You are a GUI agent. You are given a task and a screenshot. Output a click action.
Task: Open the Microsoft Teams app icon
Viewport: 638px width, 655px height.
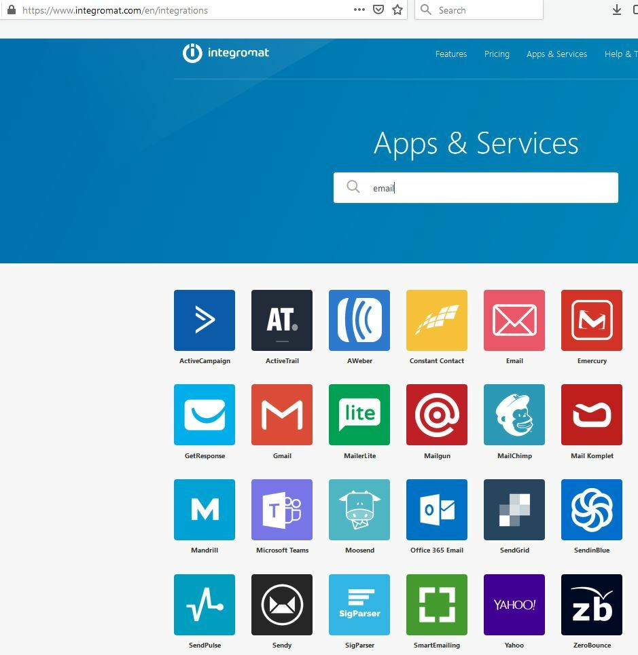pos(282,510)
